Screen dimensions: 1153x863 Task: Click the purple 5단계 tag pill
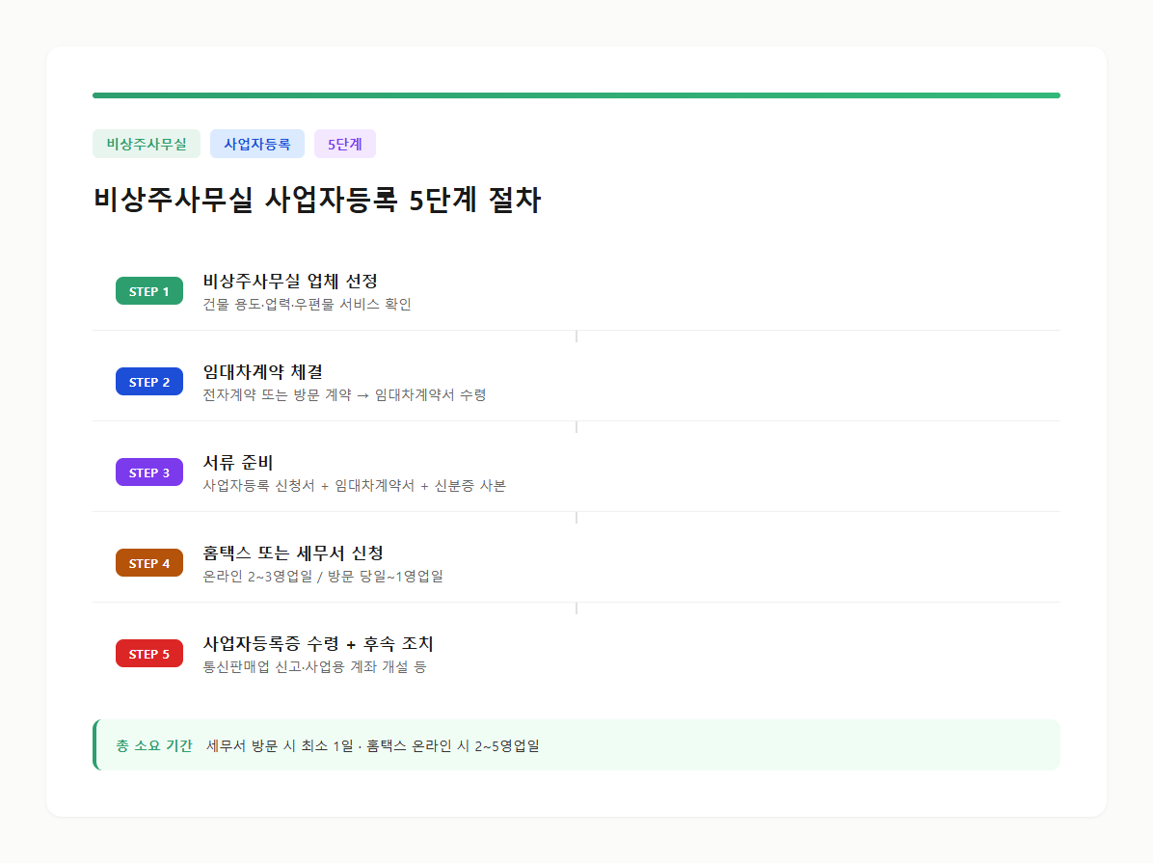(x=344, y=143)
